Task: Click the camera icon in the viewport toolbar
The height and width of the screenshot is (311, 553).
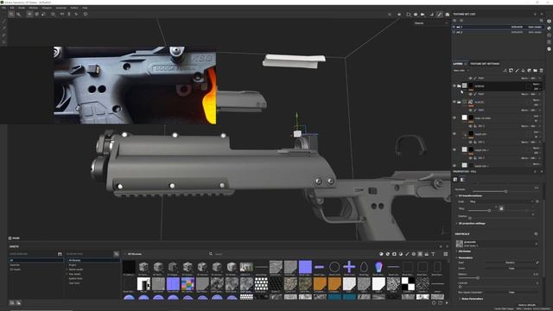Action: tap(416, 15)
